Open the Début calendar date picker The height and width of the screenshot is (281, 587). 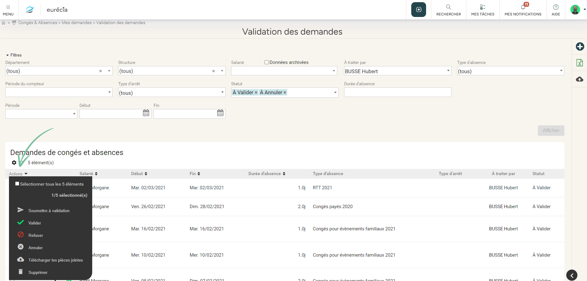(146, 113)
